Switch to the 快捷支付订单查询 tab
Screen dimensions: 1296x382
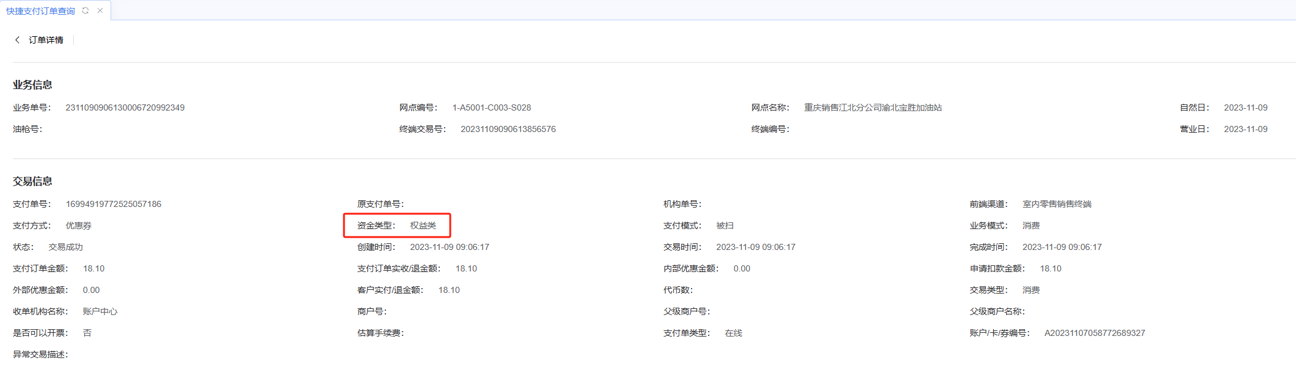[x=41, y=11]
